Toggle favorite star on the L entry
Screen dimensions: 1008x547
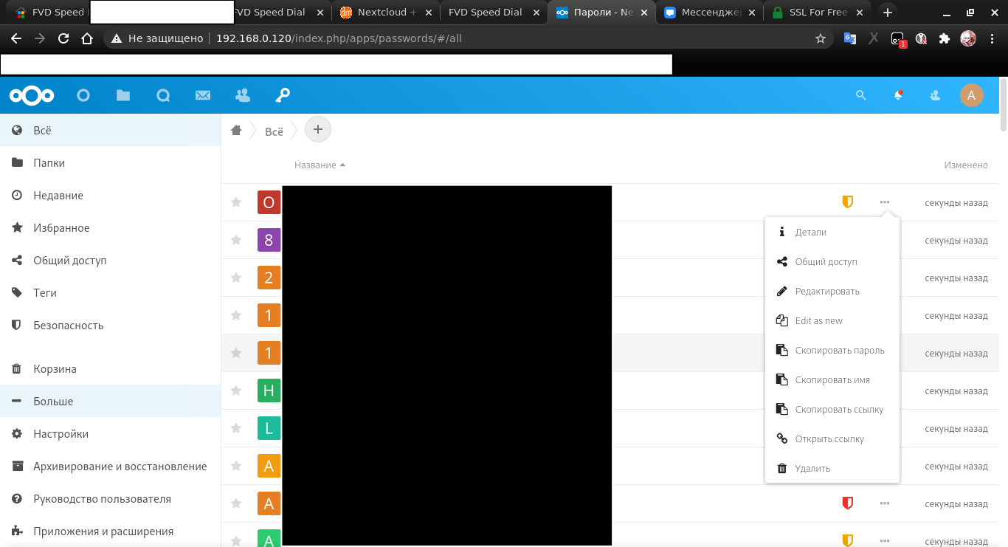tap(236, 428)
